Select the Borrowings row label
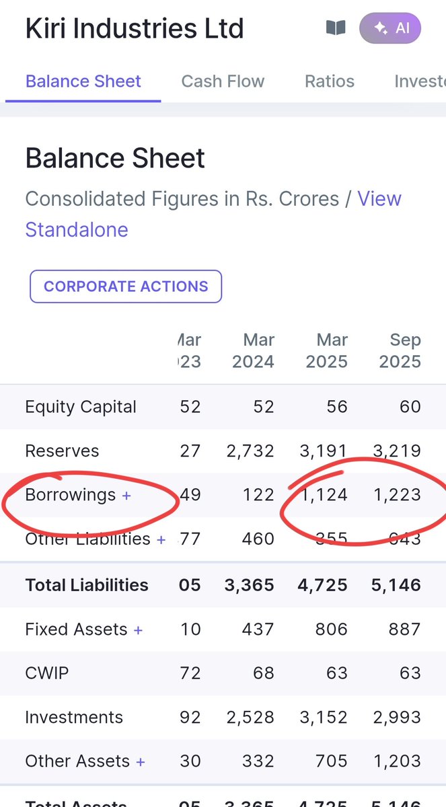The image size is (446, 807). [71, 495]
